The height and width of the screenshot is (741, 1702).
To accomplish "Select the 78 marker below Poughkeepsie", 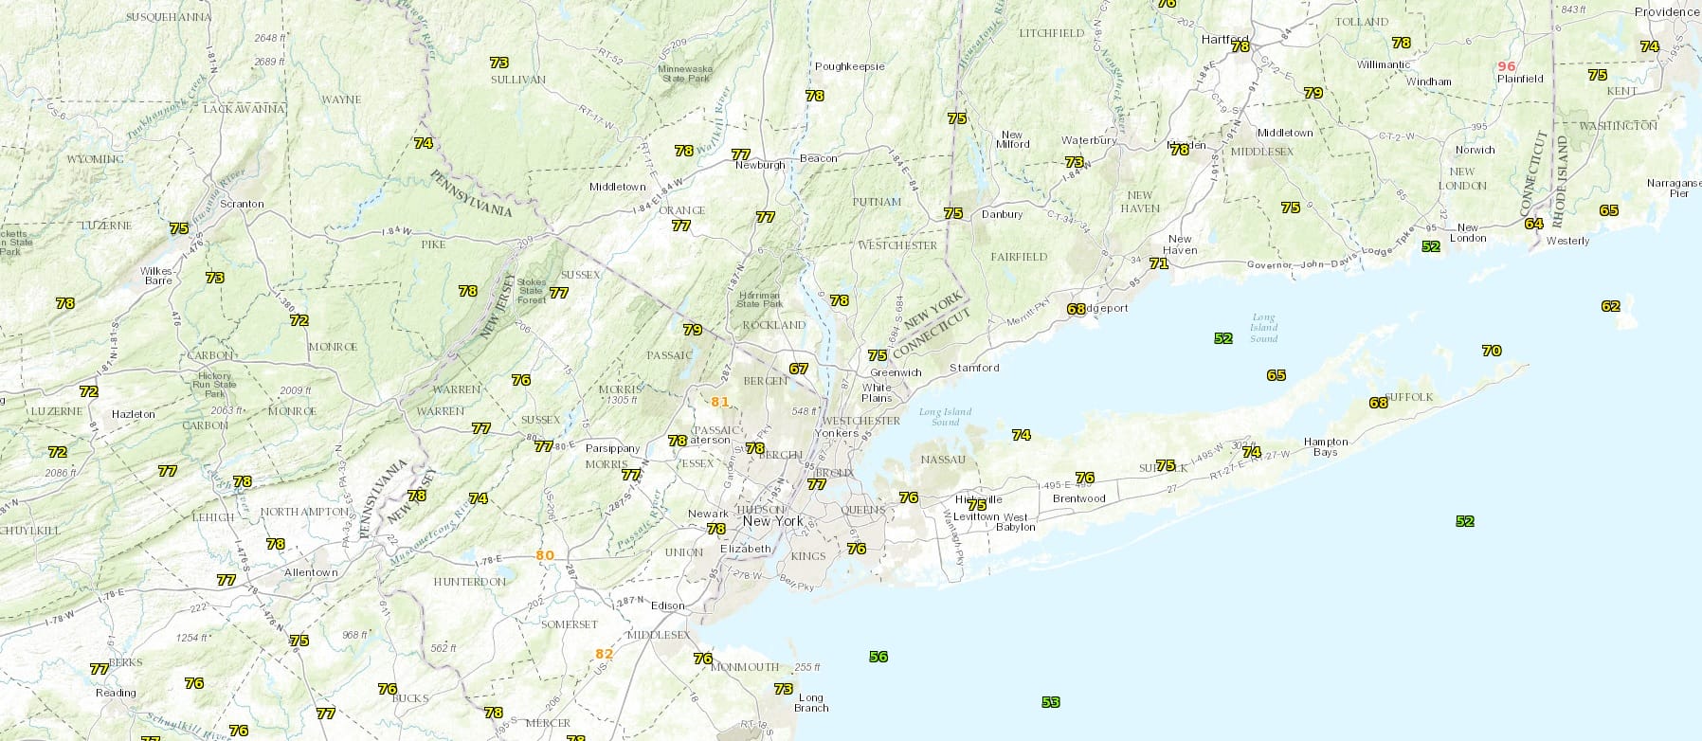I will tap(814, 96).
